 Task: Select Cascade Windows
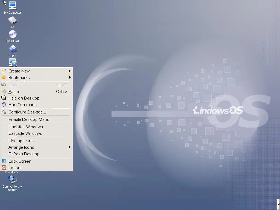[36, 133]
